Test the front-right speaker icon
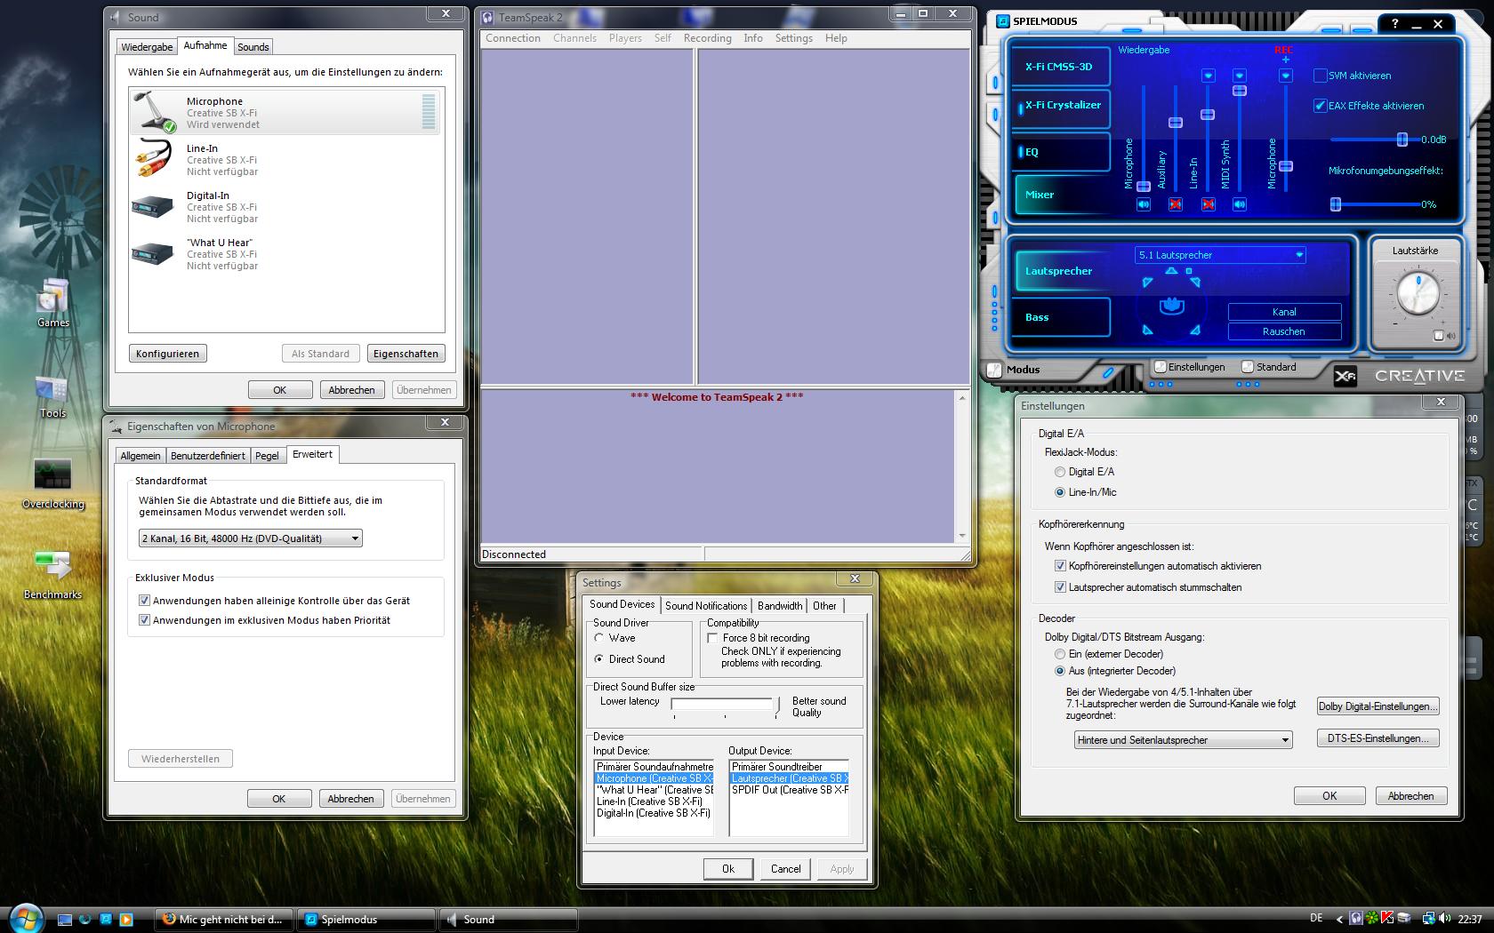Viewport: 1494px width, 933px height. tap(1195, 283)
